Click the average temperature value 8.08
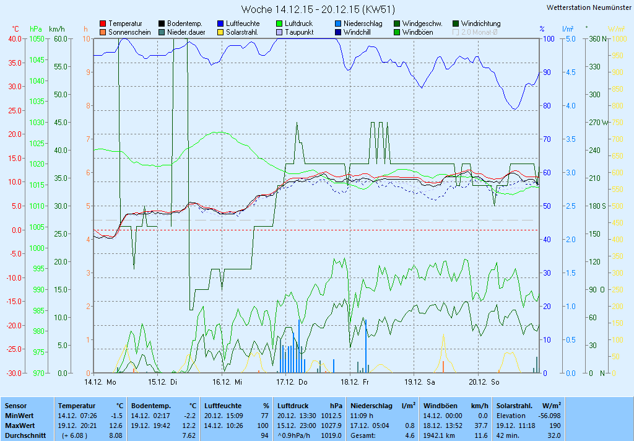 click(116, 436)
